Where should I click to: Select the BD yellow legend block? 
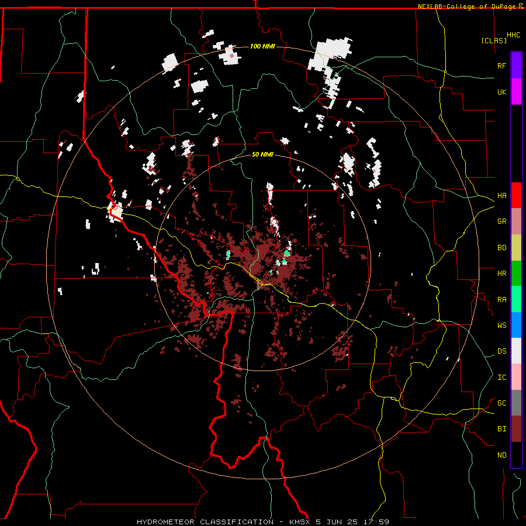coord(516,247)
